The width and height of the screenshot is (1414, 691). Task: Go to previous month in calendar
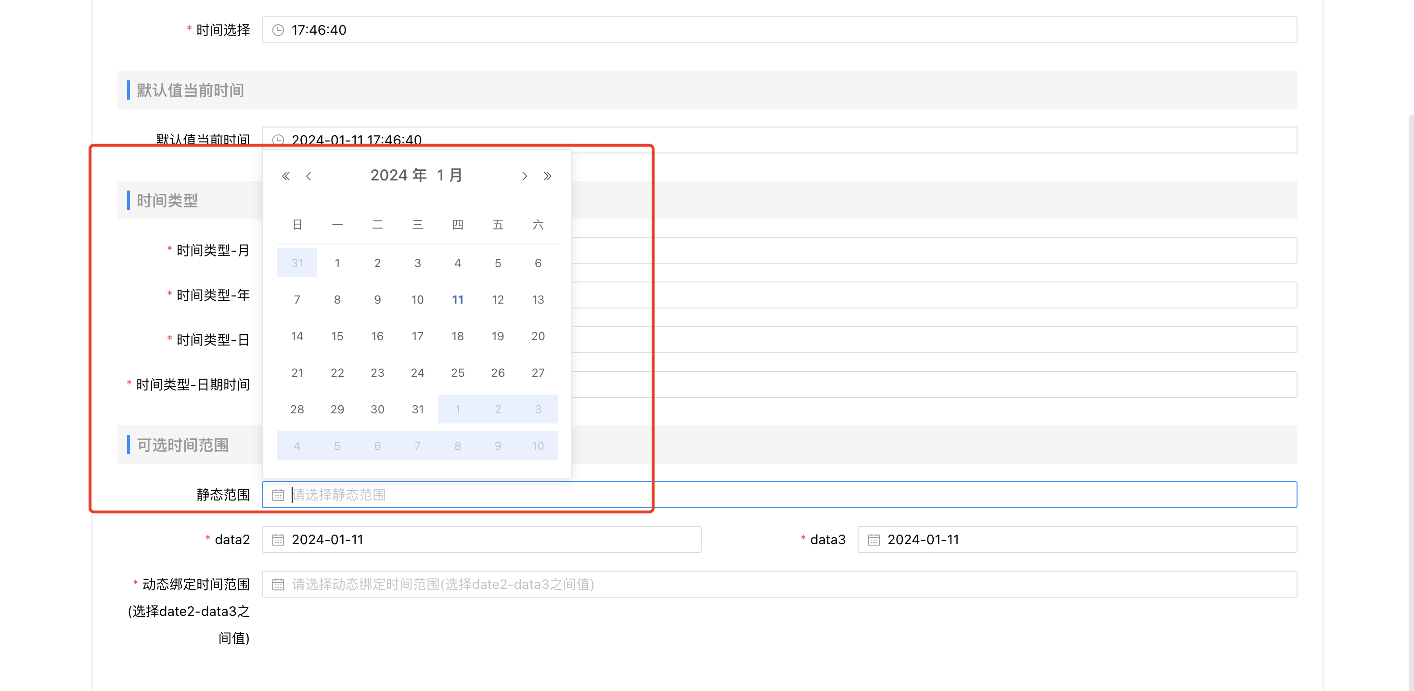[x=309, y=176]
